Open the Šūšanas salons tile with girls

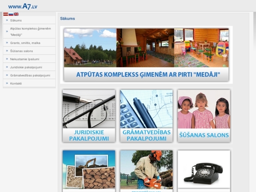(x=204, y=116)
